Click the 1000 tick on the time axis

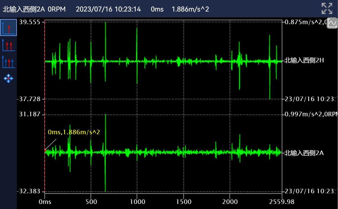[137, 202]
